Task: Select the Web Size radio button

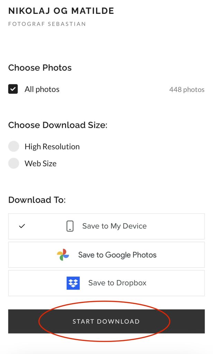Action: coord(13,163)
